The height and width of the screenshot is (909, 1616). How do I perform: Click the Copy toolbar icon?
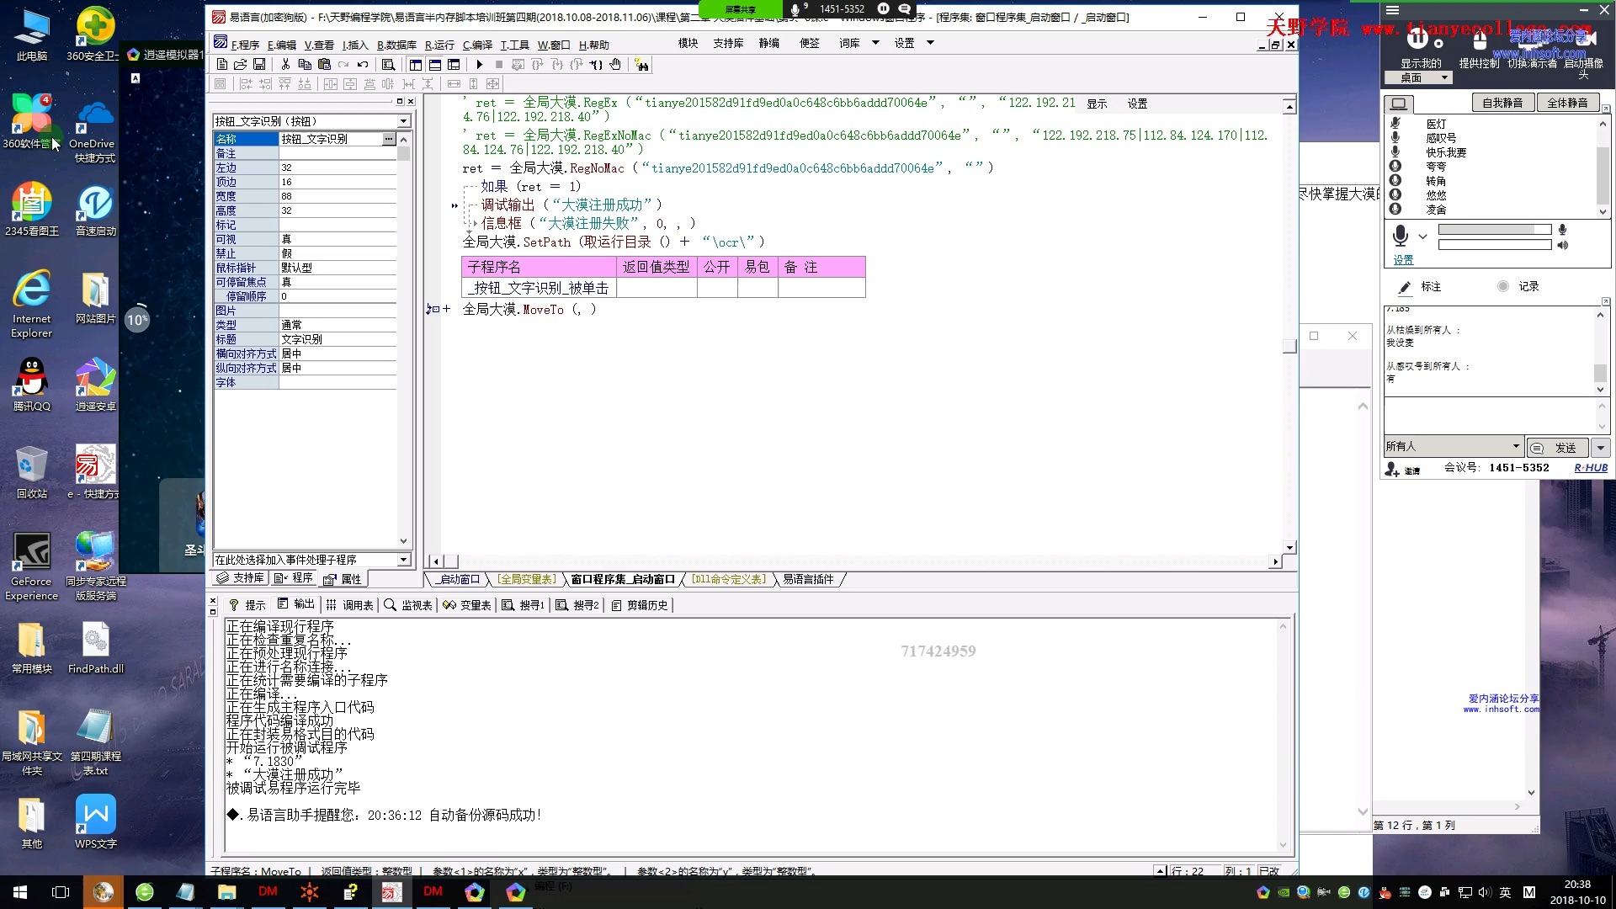[x=305, y=65]
